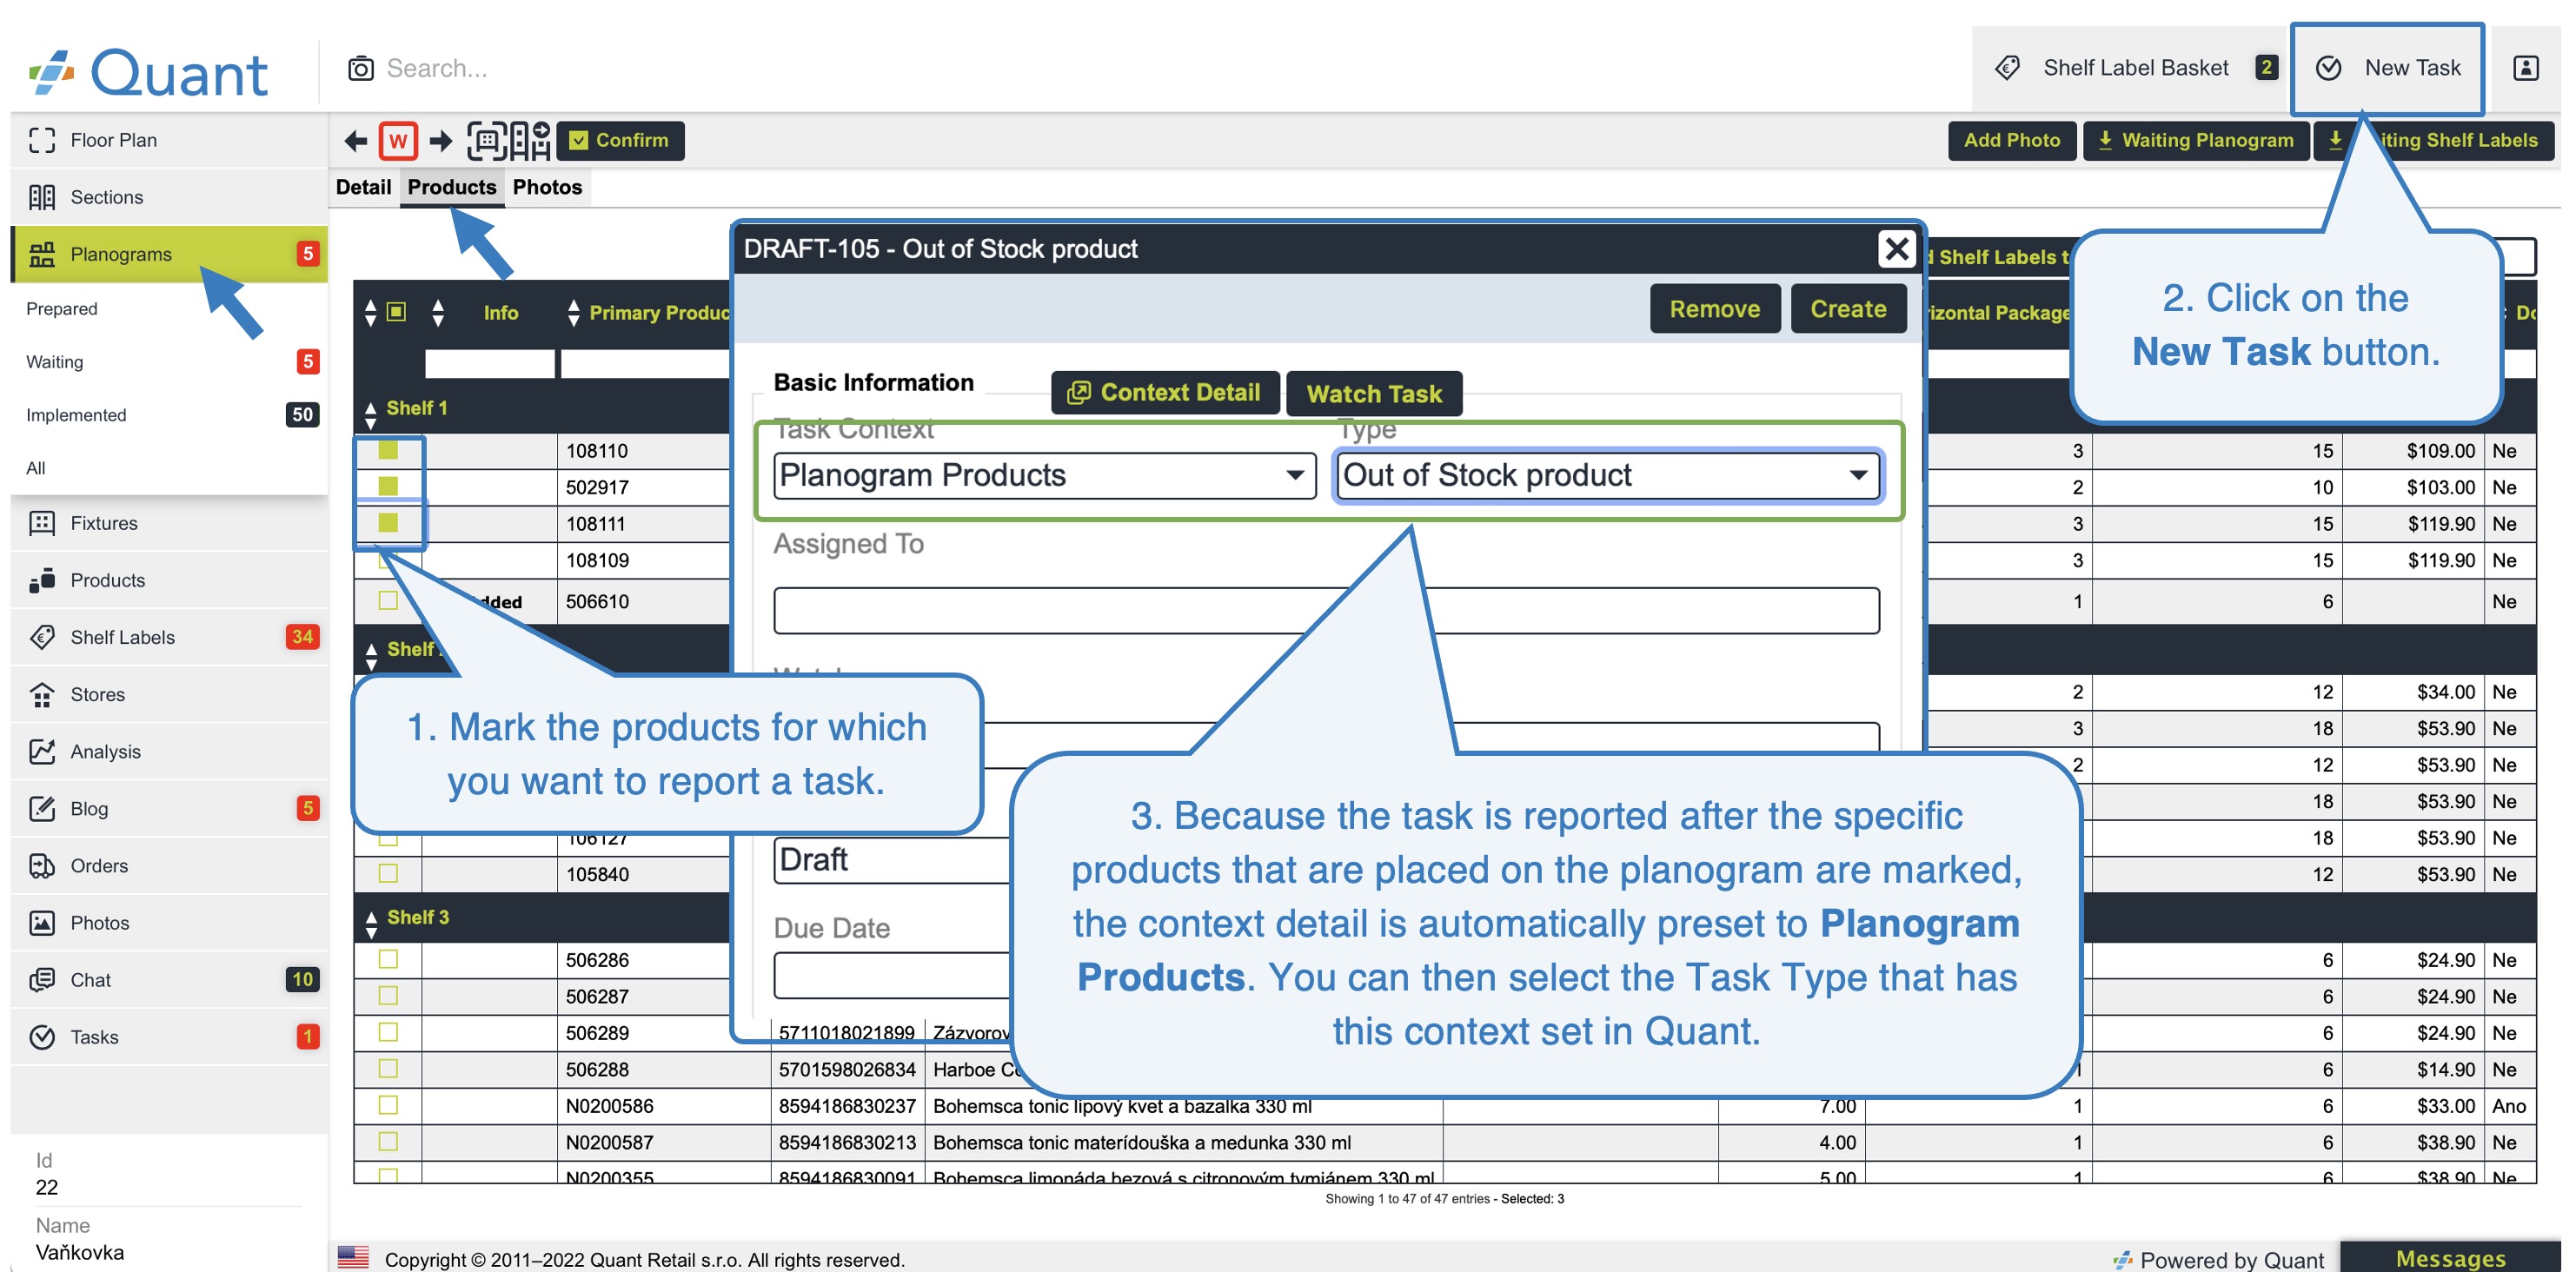Click the camera icon beside Search
This screenshot has width=2576, height=1272.
[360, 68]
